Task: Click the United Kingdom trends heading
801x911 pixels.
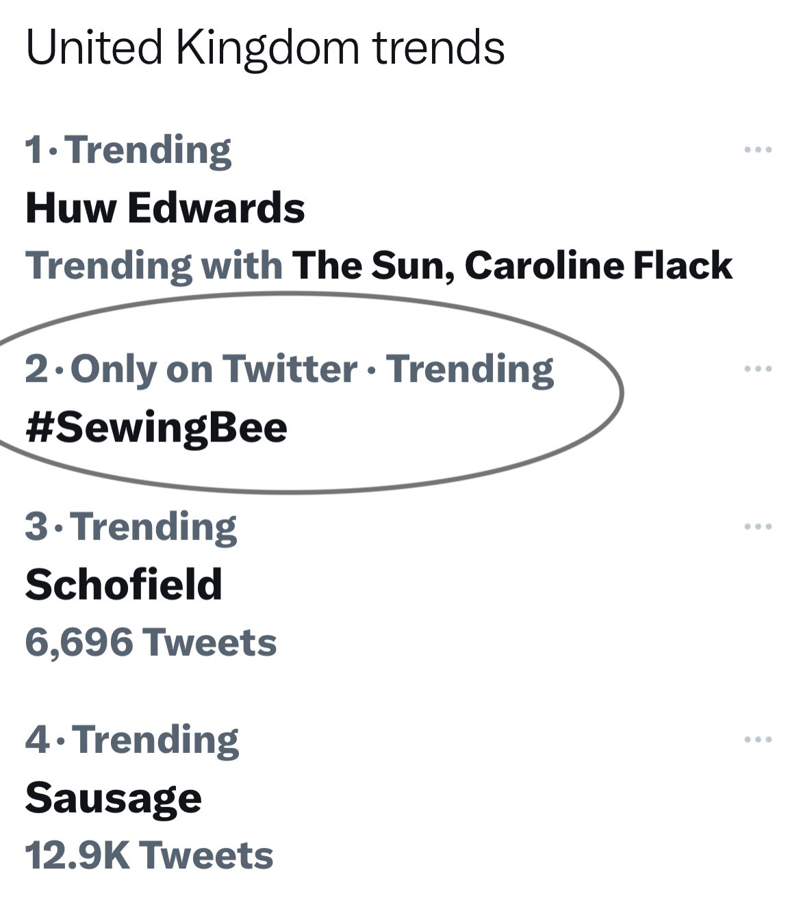Action: pos(265,48)
